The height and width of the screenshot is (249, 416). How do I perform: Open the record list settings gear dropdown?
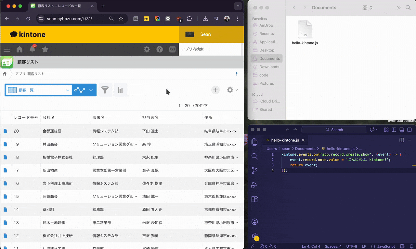click(232, 90)
